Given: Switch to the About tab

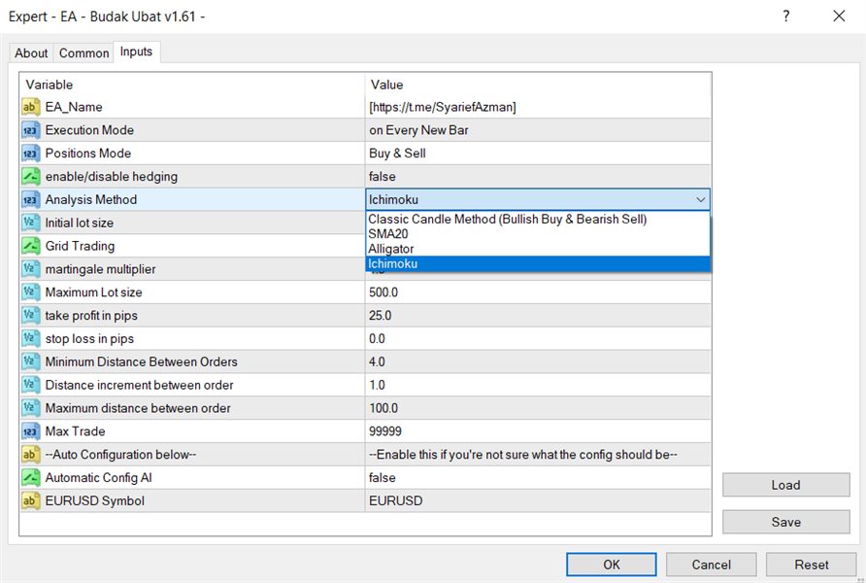Looking at the screenshot, I should [x=31, y=53].
